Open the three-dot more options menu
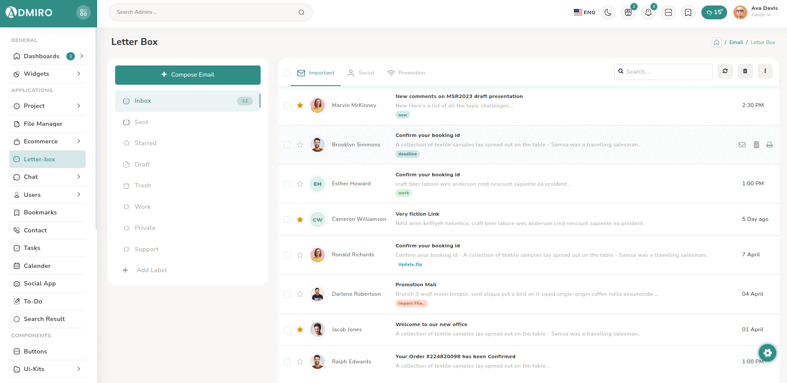 click(765, 71)
